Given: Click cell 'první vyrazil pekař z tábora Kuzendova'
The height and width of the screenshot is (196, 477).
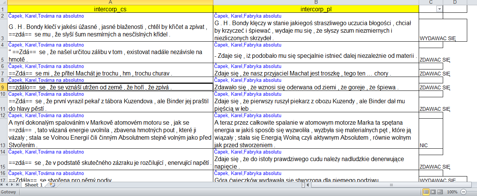Looking at the screenshot, I should click(x=110, y=105).
